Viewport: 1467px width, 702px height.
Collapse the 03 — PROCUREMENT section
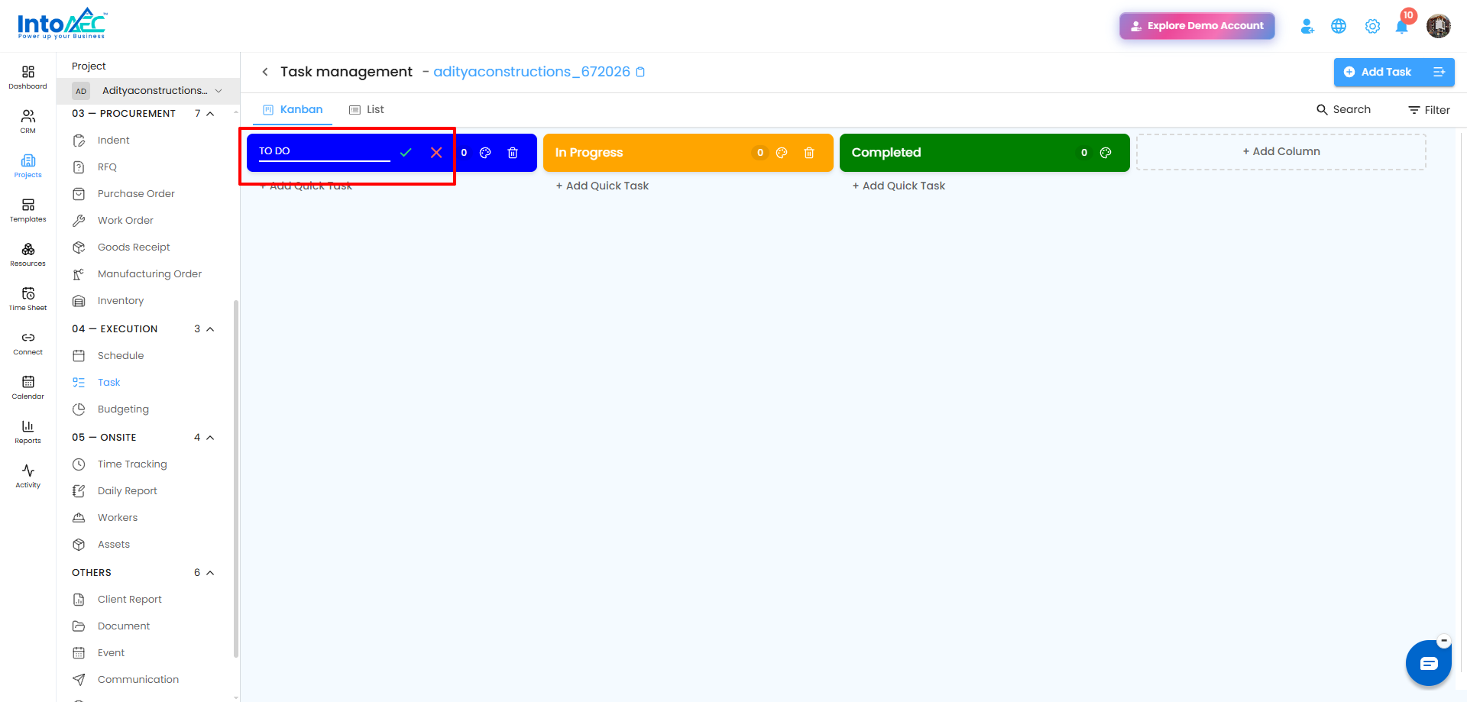(x=210, y=114)
